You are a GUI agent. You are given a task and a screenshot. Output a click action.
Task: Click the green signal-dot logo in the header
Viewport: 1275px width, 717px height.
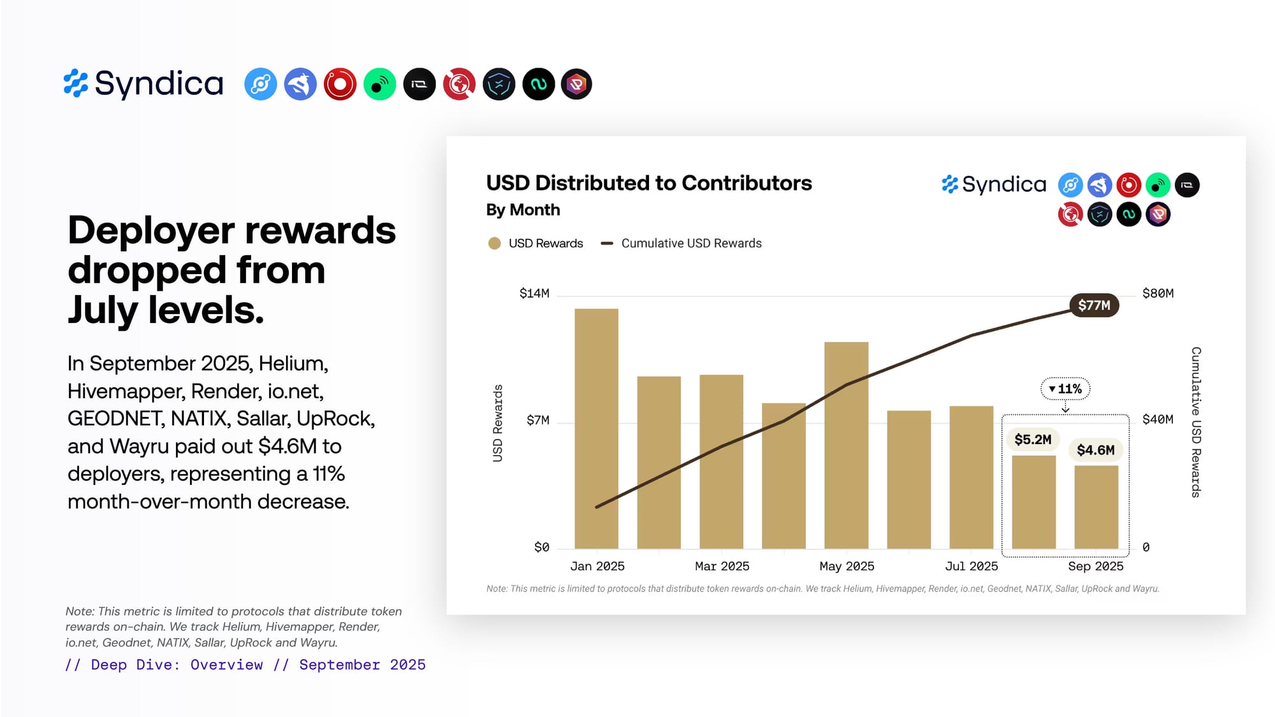[380, 84]
